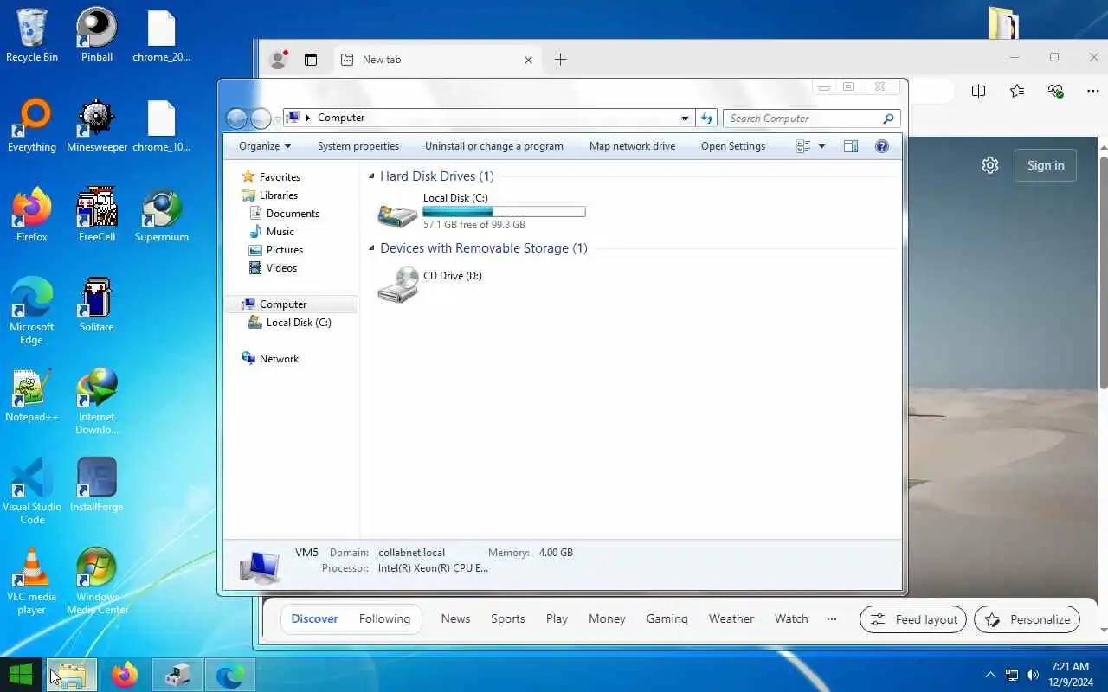The image size is (1108, 692).
Task: Open recent pages arrow beside navigation buttons
Action: click(278, 119)
